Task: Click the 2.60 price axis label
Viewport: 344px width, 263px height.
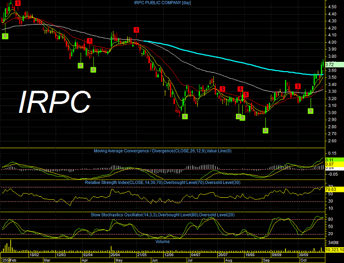Action: click(332, 141)
